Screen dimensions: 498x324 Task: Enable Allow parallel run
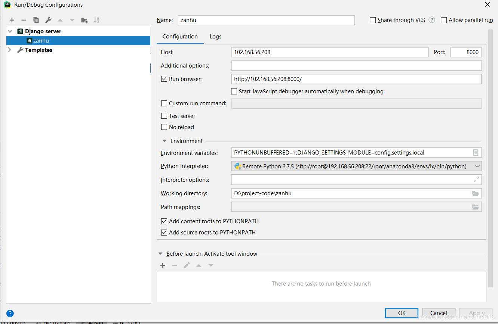coord(444,20)
